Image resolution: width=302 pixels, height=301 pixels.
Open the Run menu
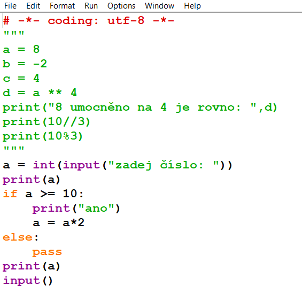coord(91,6)
